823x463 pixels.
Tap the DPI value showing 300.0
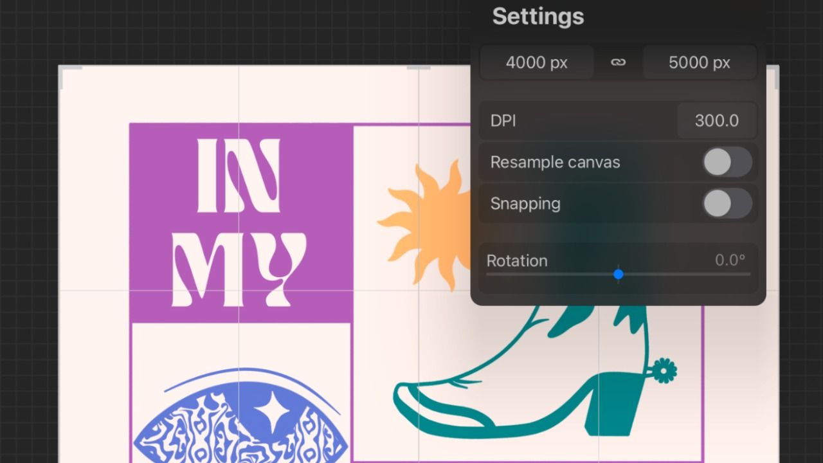pyautogui.click(x=717, y=120)
